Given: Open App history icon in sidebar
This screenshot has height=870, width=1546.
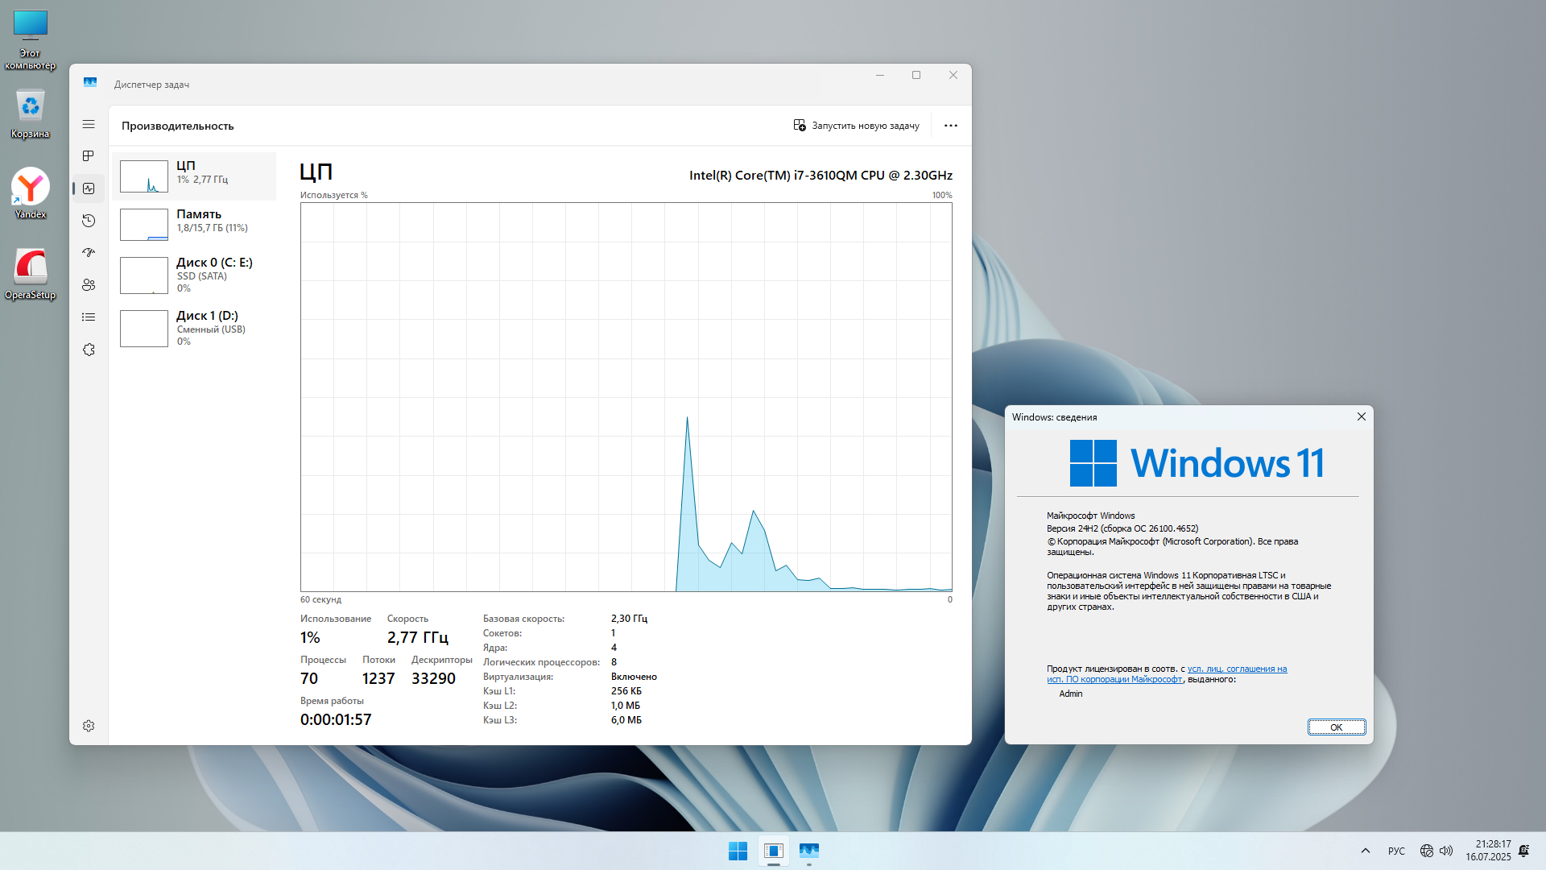Looking at the screenshot, I should pyautogui.click(x=89, y=221).
